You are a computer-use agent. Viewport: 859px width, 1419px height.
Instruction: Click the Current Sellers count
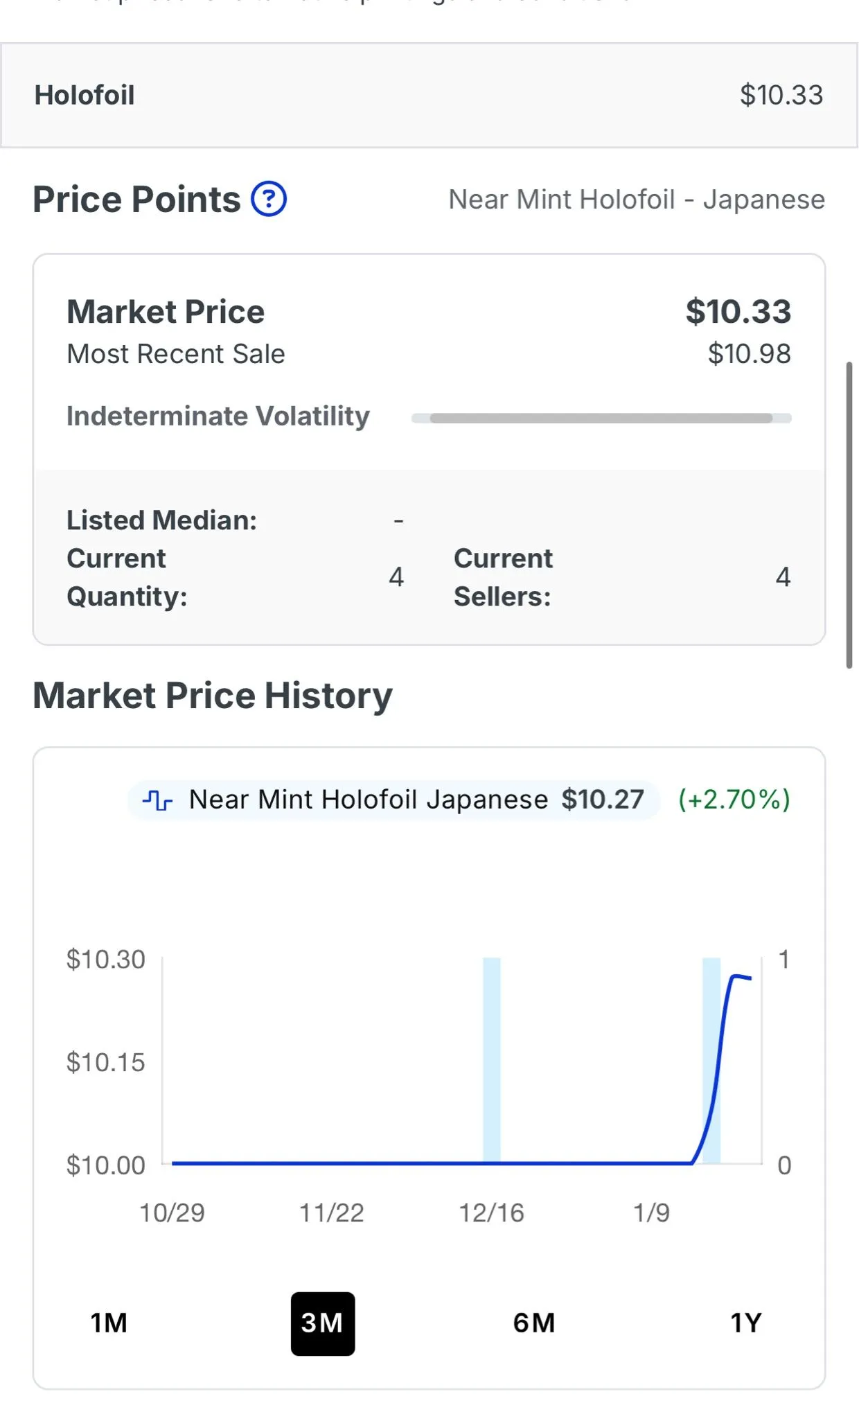[783, 577]
